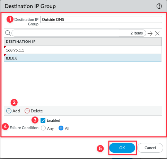Screen dimensions: 167x159
Task: Click OK to confirm the group
Action: coord(122,148)
